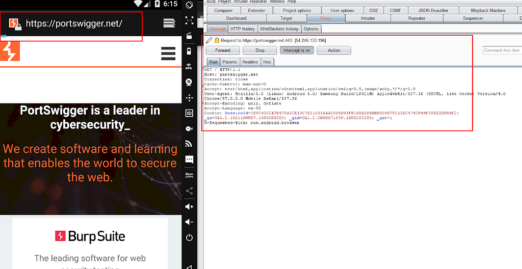This screenshot has width=522, height=269.
Task: Click the Open GAPPS icon
Action: tap(189, 175)
